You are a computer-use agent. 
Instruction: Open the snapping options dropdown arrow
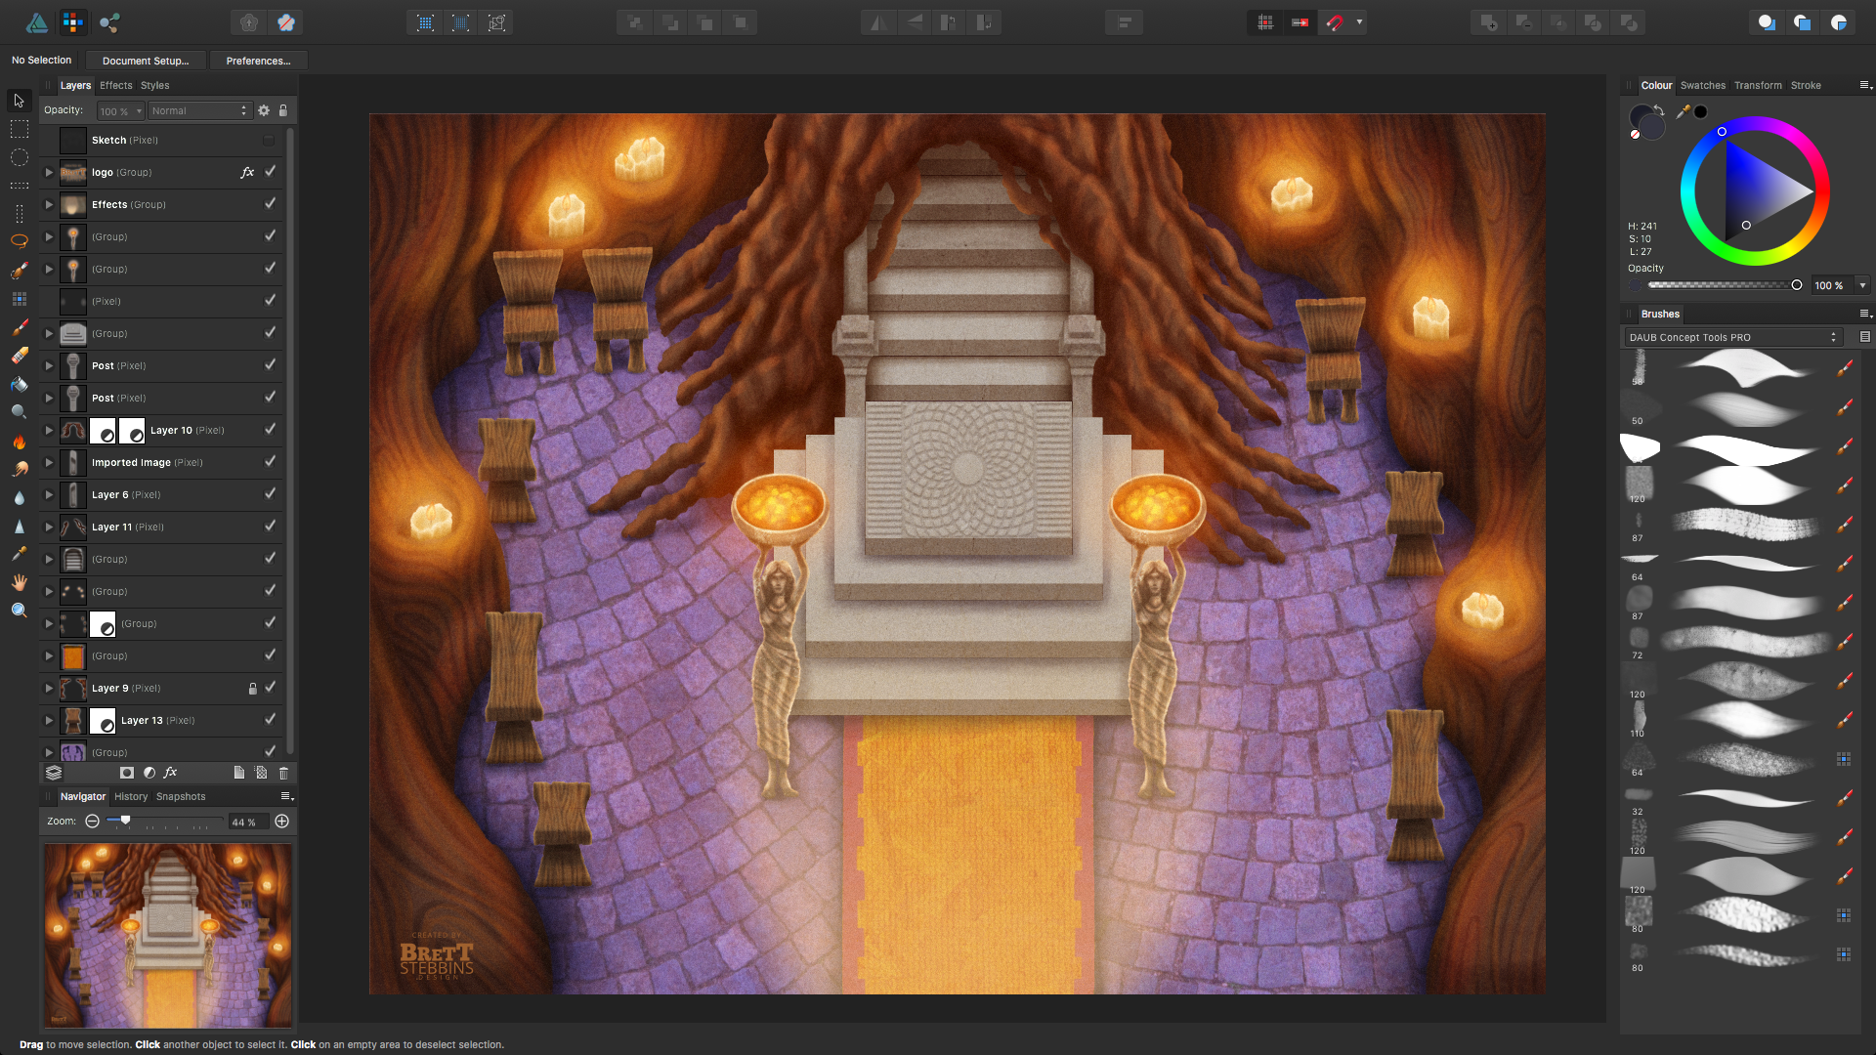1359,21
